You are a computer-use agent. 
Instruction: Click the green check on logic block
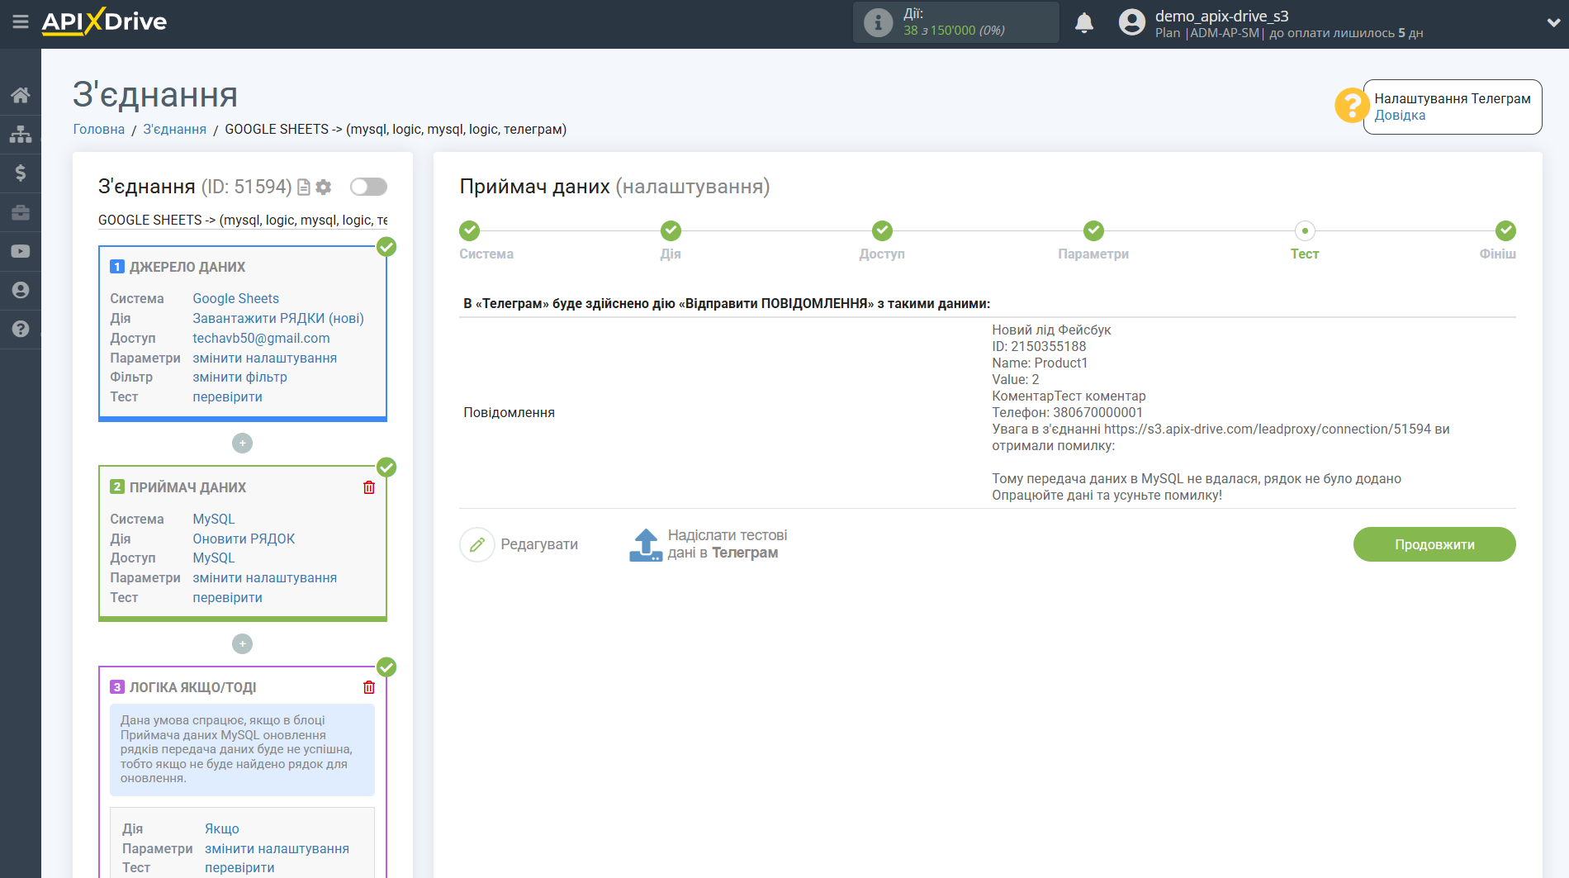click(386, 667)
